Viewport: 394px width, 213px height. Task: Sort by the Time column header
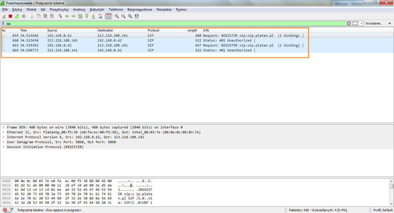point(23,30)
